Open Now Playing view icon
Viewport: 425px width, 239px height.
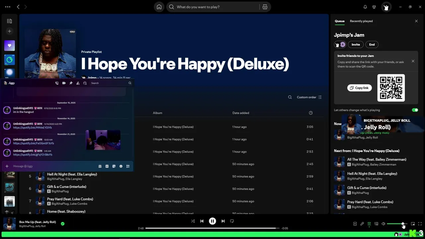(x=355, y=224)
